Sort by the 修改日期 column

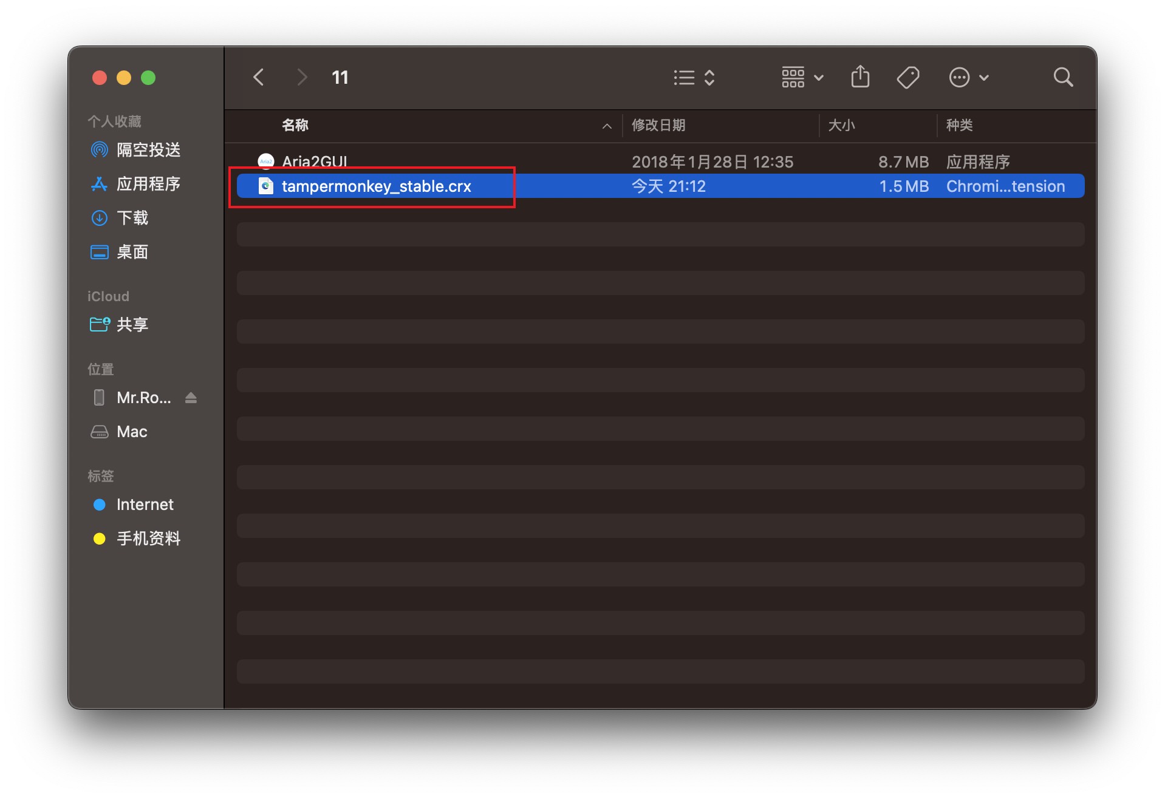(x=658, y=125)
